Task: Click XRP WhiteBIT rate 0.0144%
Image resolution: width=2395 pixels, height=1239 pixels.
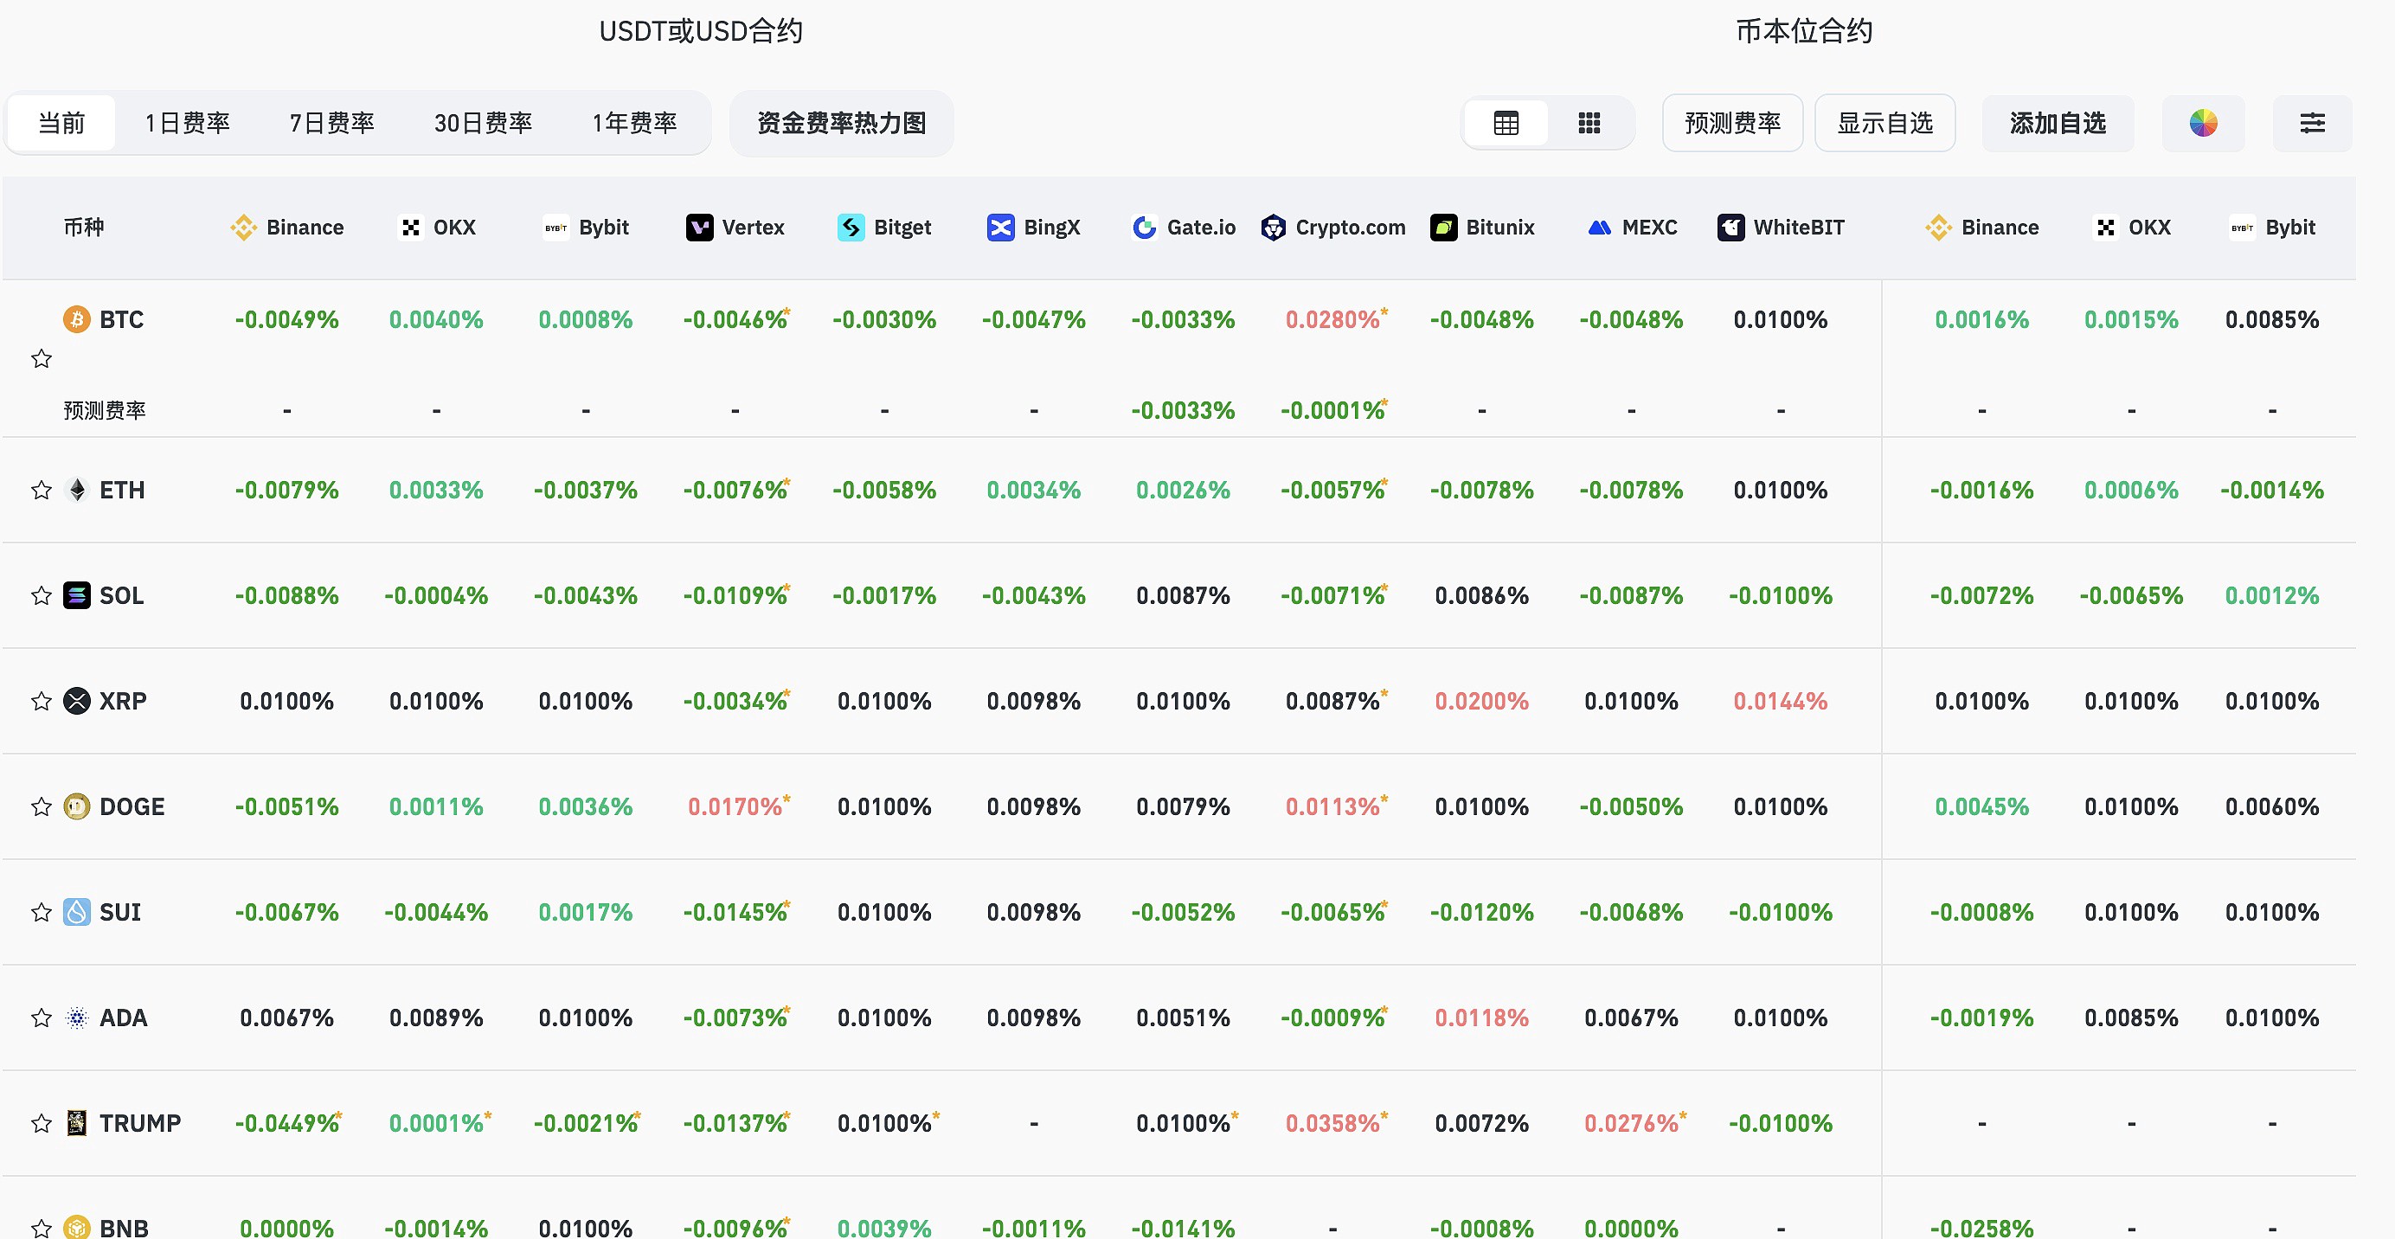Action: [x=1781, y=701]
